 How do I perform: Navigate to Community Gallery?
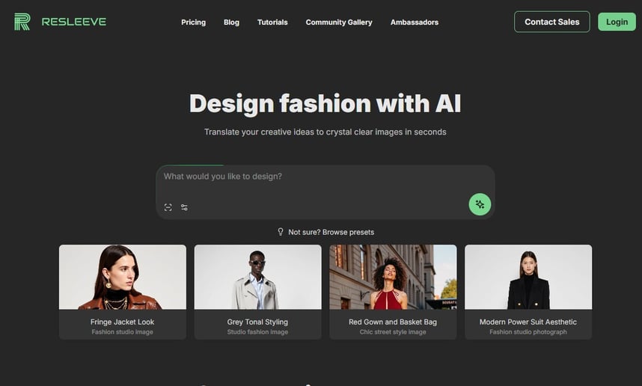338,22
